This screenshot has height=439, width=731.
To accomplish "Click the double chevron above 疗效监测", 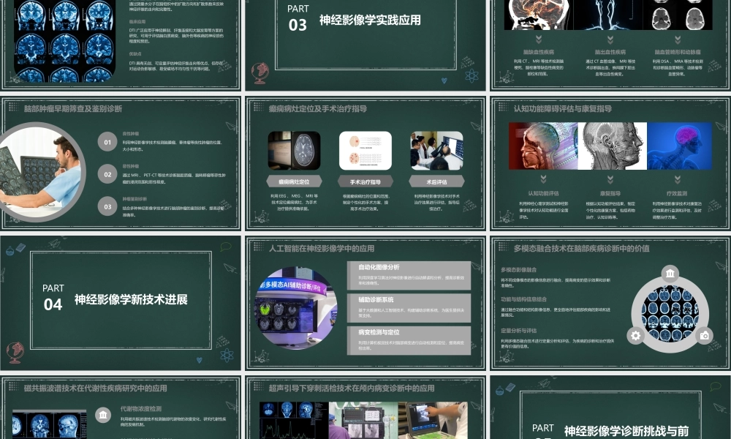I will 677,179.
